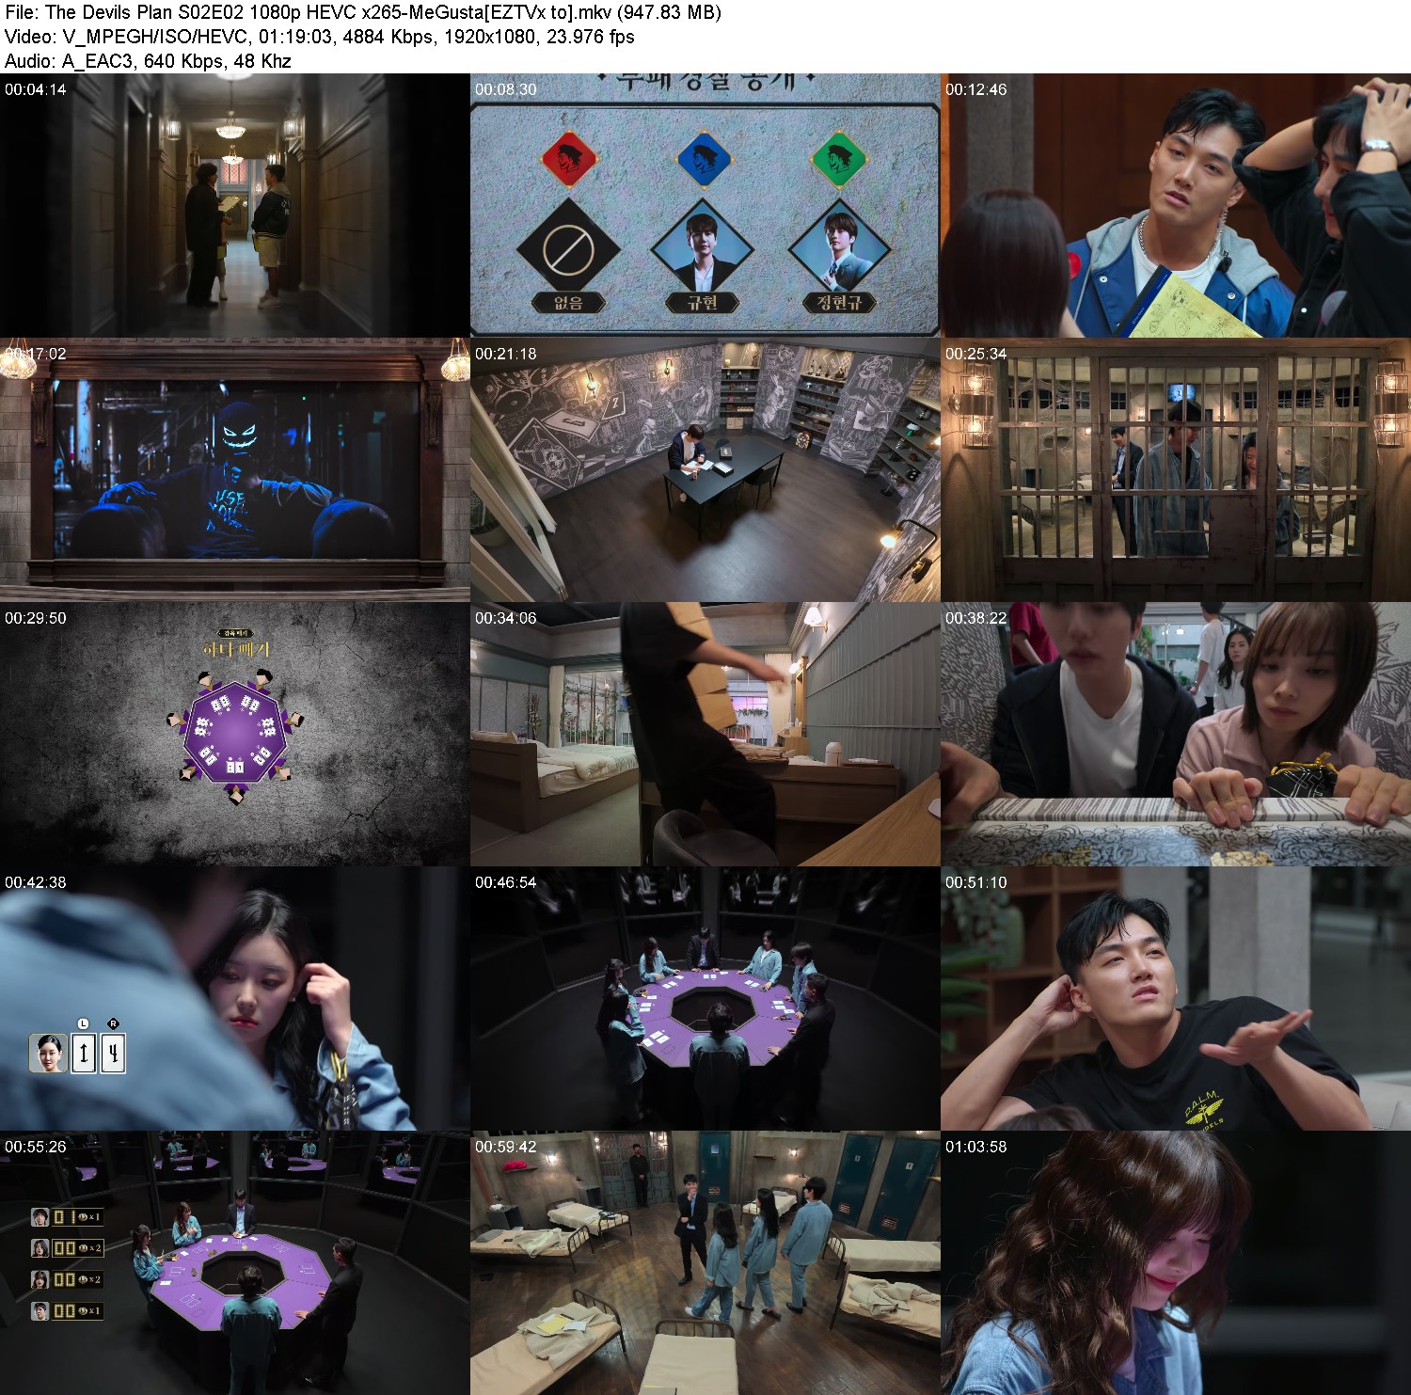This screenshot has height=1395, width=1411.
Task: Click the green diamond emblem icon
Action: pos(838,159)
